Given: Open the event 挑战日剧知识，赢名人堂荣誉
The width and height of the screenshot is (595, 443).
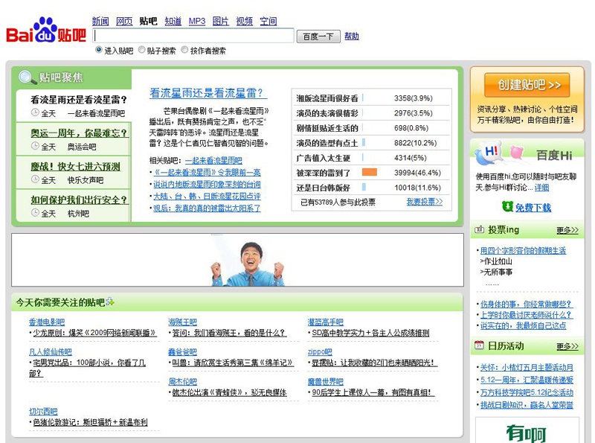Looking at the screenshot, I should [x=527, y=405].
